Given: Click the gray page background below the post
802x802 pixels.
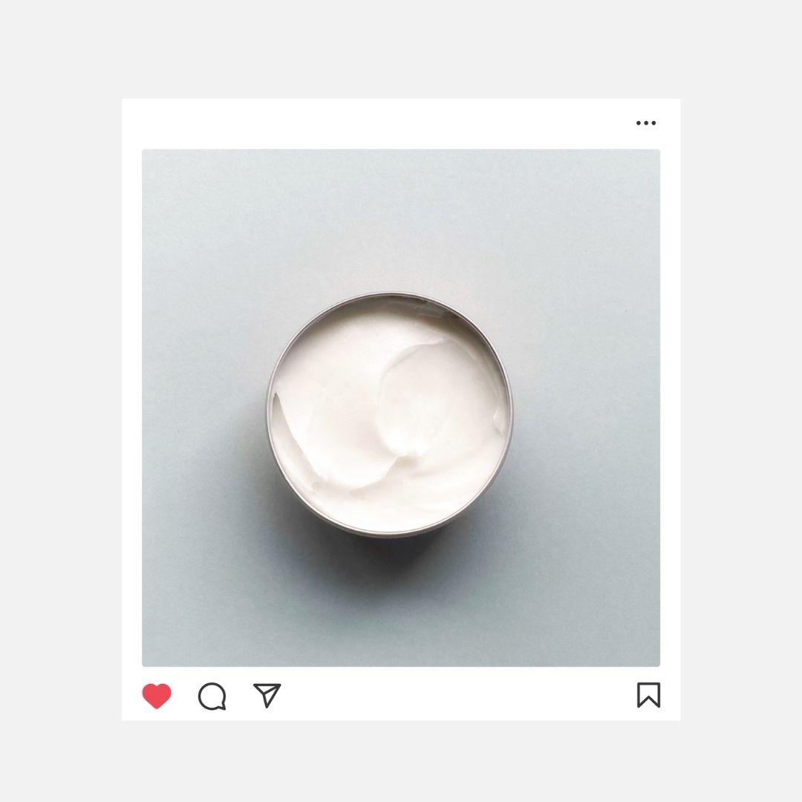Looking at the screenshot, I should (x=401, y=761).
